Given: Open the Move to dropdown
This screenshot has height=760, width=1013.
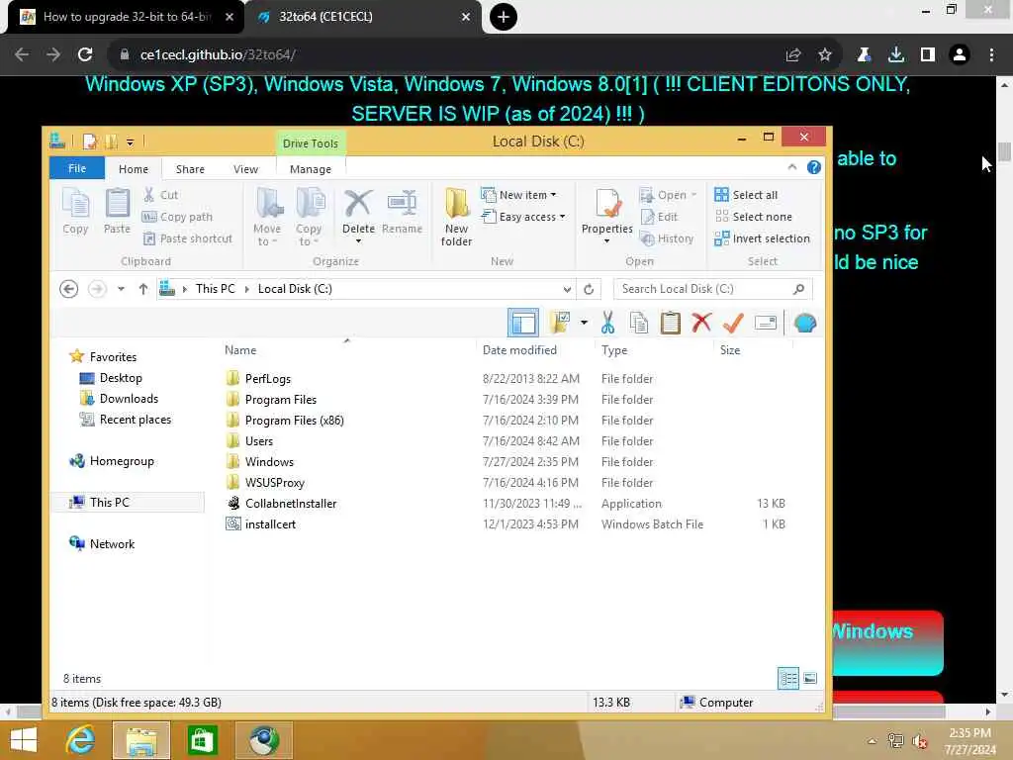Looking at the screenshot, I should pos(267,217).
